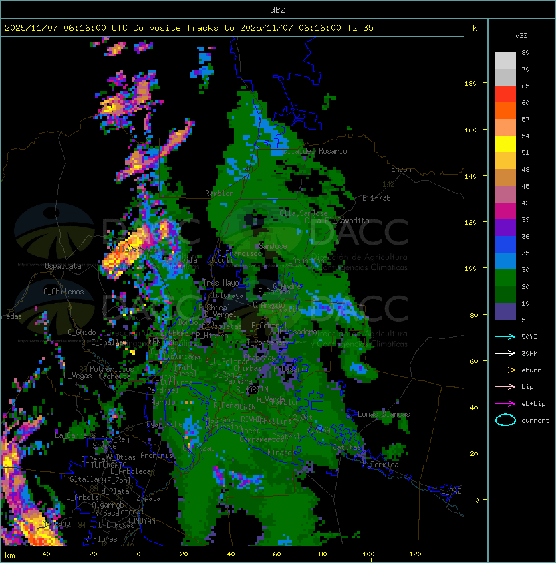Click the 'S_MARTIN' map label
The height and width of the screenshot is (563, 556).
(253, 390)
